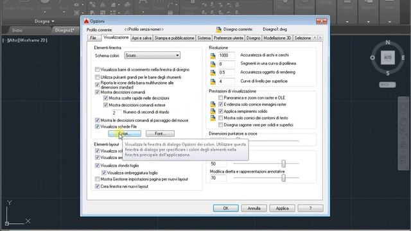This screenshot has height=231, width=411.
Task: Enable Disegna sagome vere per solidi e superfici
Action: point(221,125)
